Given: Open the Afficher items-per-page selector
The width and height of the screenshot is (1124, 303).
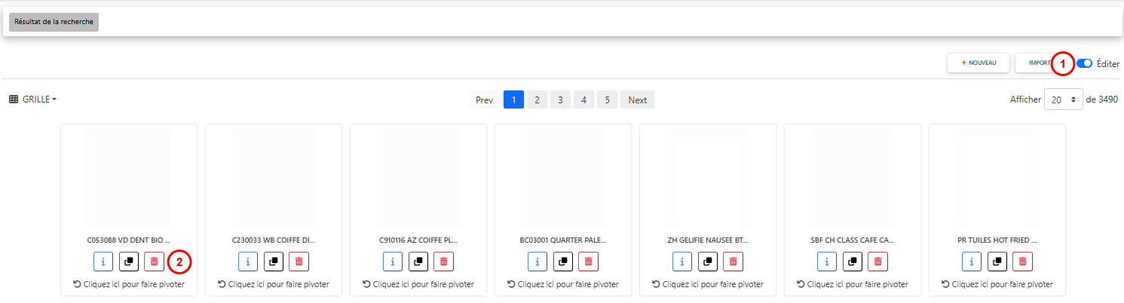Looking at the screenshot, I should tap(1063, 99).
